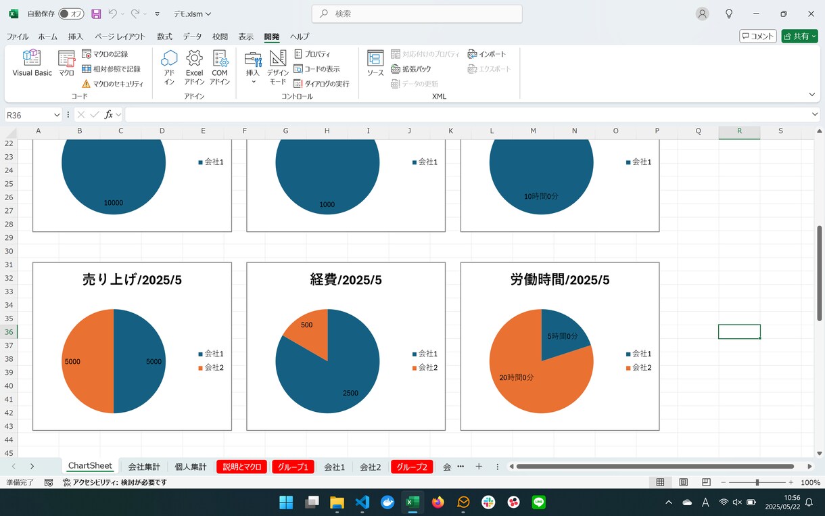Switch to the 数式 tab
Screen dimensions: 825x516
(164, 37)
